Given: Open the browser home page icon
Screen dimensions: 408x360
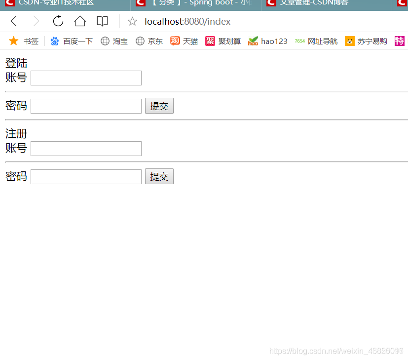Looking at the screenshot, I should coord(80,21).
